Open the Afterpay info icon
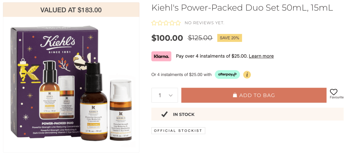This screenshot has width=347, height=155. click(x=247, y=75)
